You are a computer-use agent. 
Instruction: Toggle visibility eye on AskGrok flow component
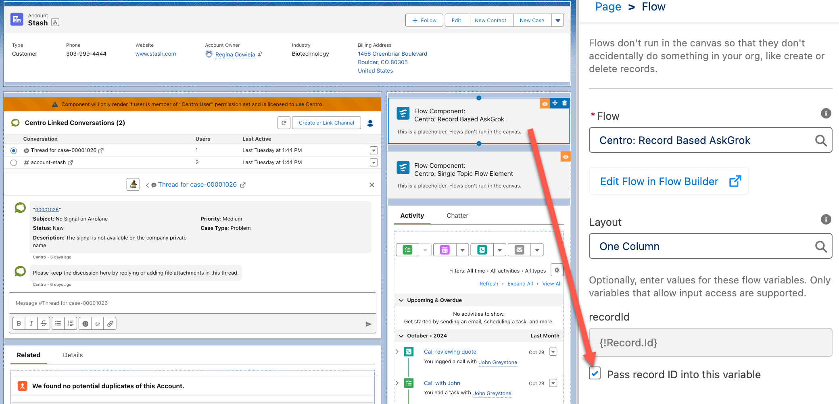[545, 104]
